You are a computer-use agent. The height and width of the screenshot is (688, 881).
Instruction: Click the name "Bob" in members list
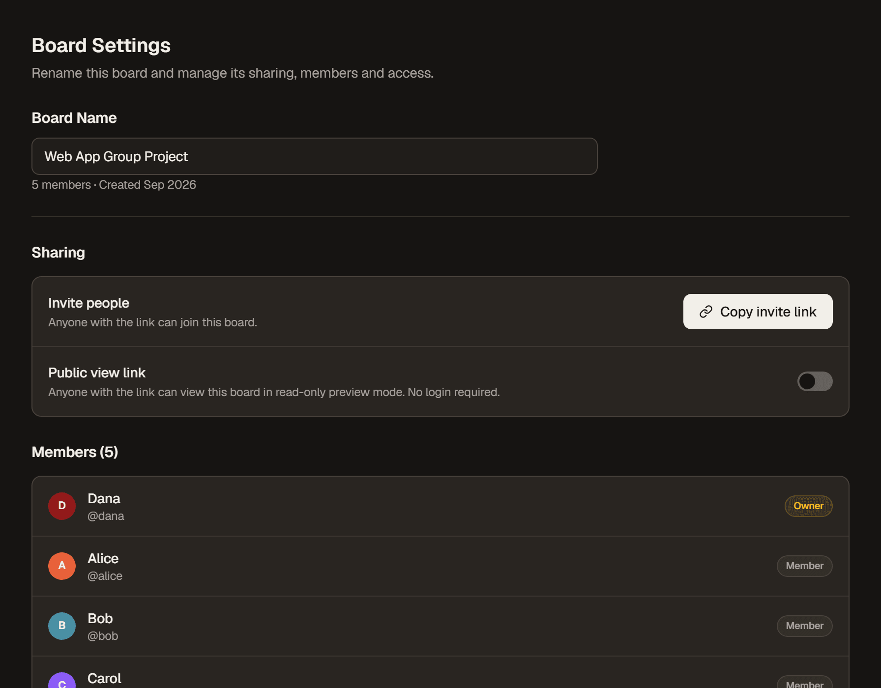pos(100,619)
